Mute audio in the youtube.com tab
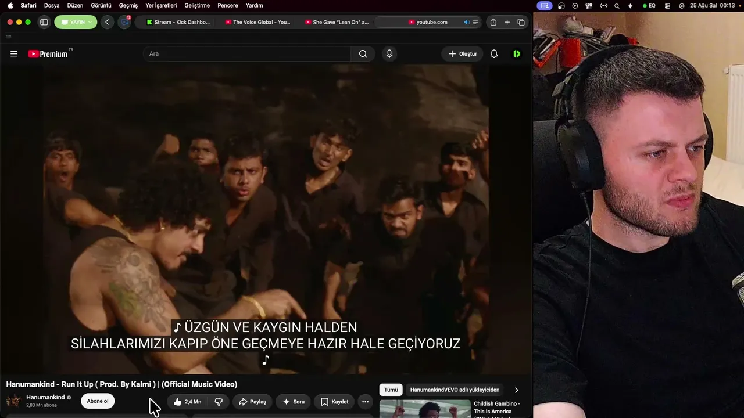Screen dimensions: 744x418 466,22
